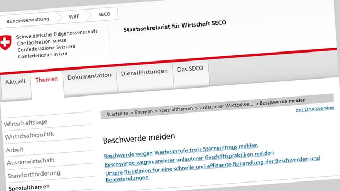Switch to the Dokumentation tab
Screen dimensions: 340x191
tap(89, 76)
